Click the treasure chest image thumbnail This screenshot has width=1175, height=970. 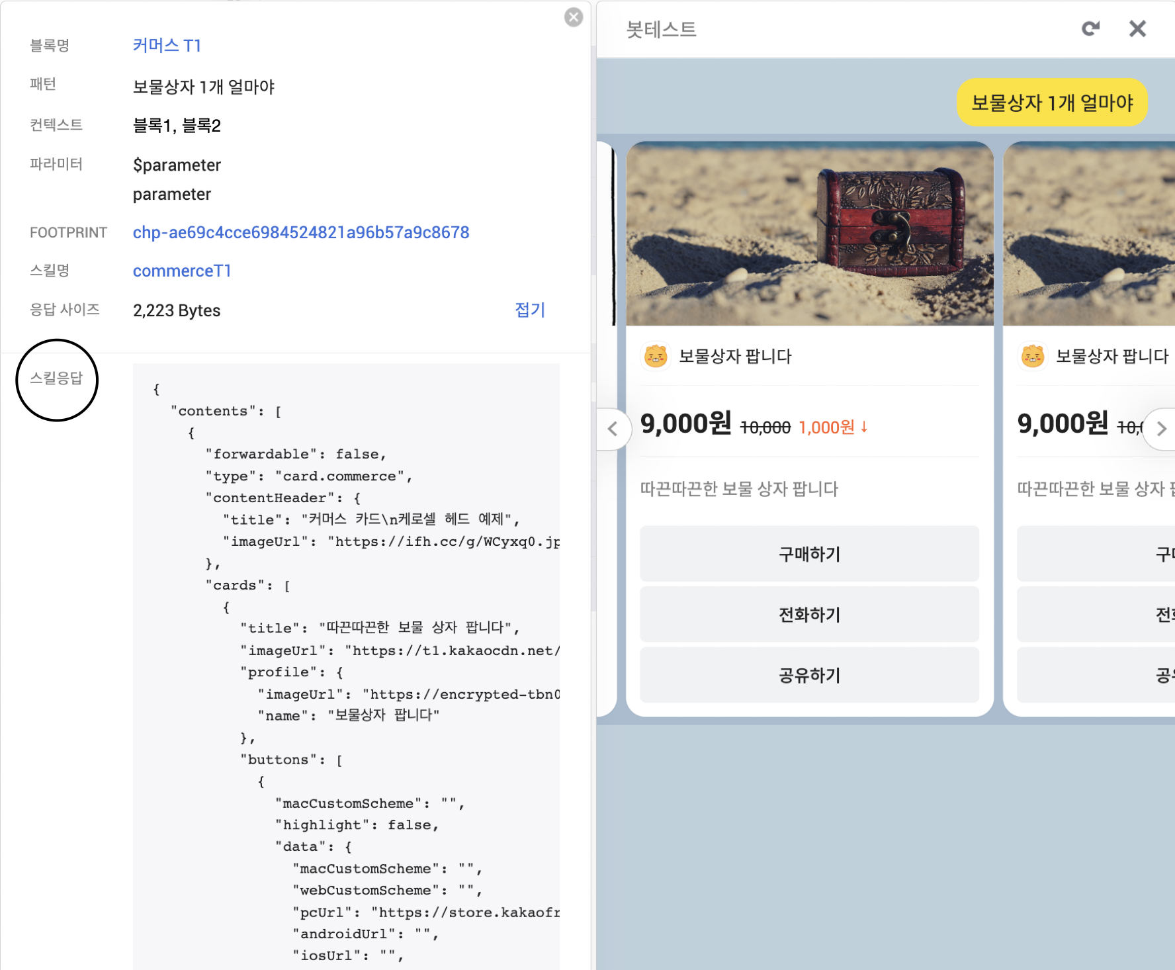[809, 234]
